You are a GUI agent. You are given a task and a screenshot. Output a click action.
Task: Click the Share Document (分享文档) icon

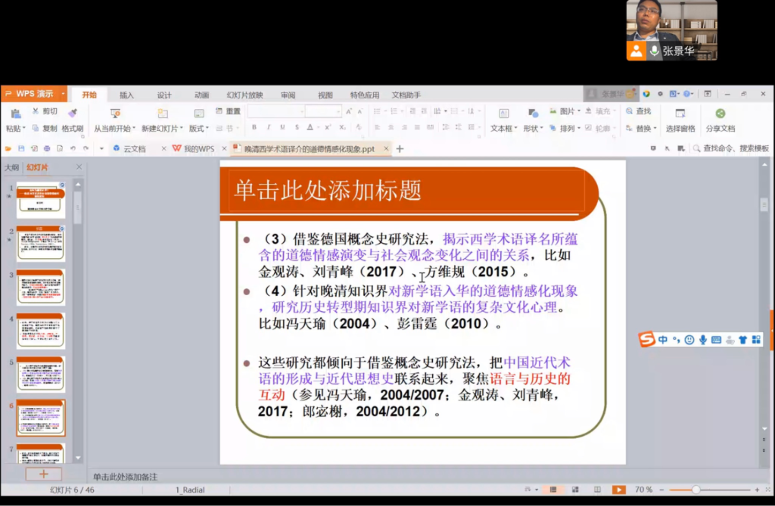pos(720,114)
